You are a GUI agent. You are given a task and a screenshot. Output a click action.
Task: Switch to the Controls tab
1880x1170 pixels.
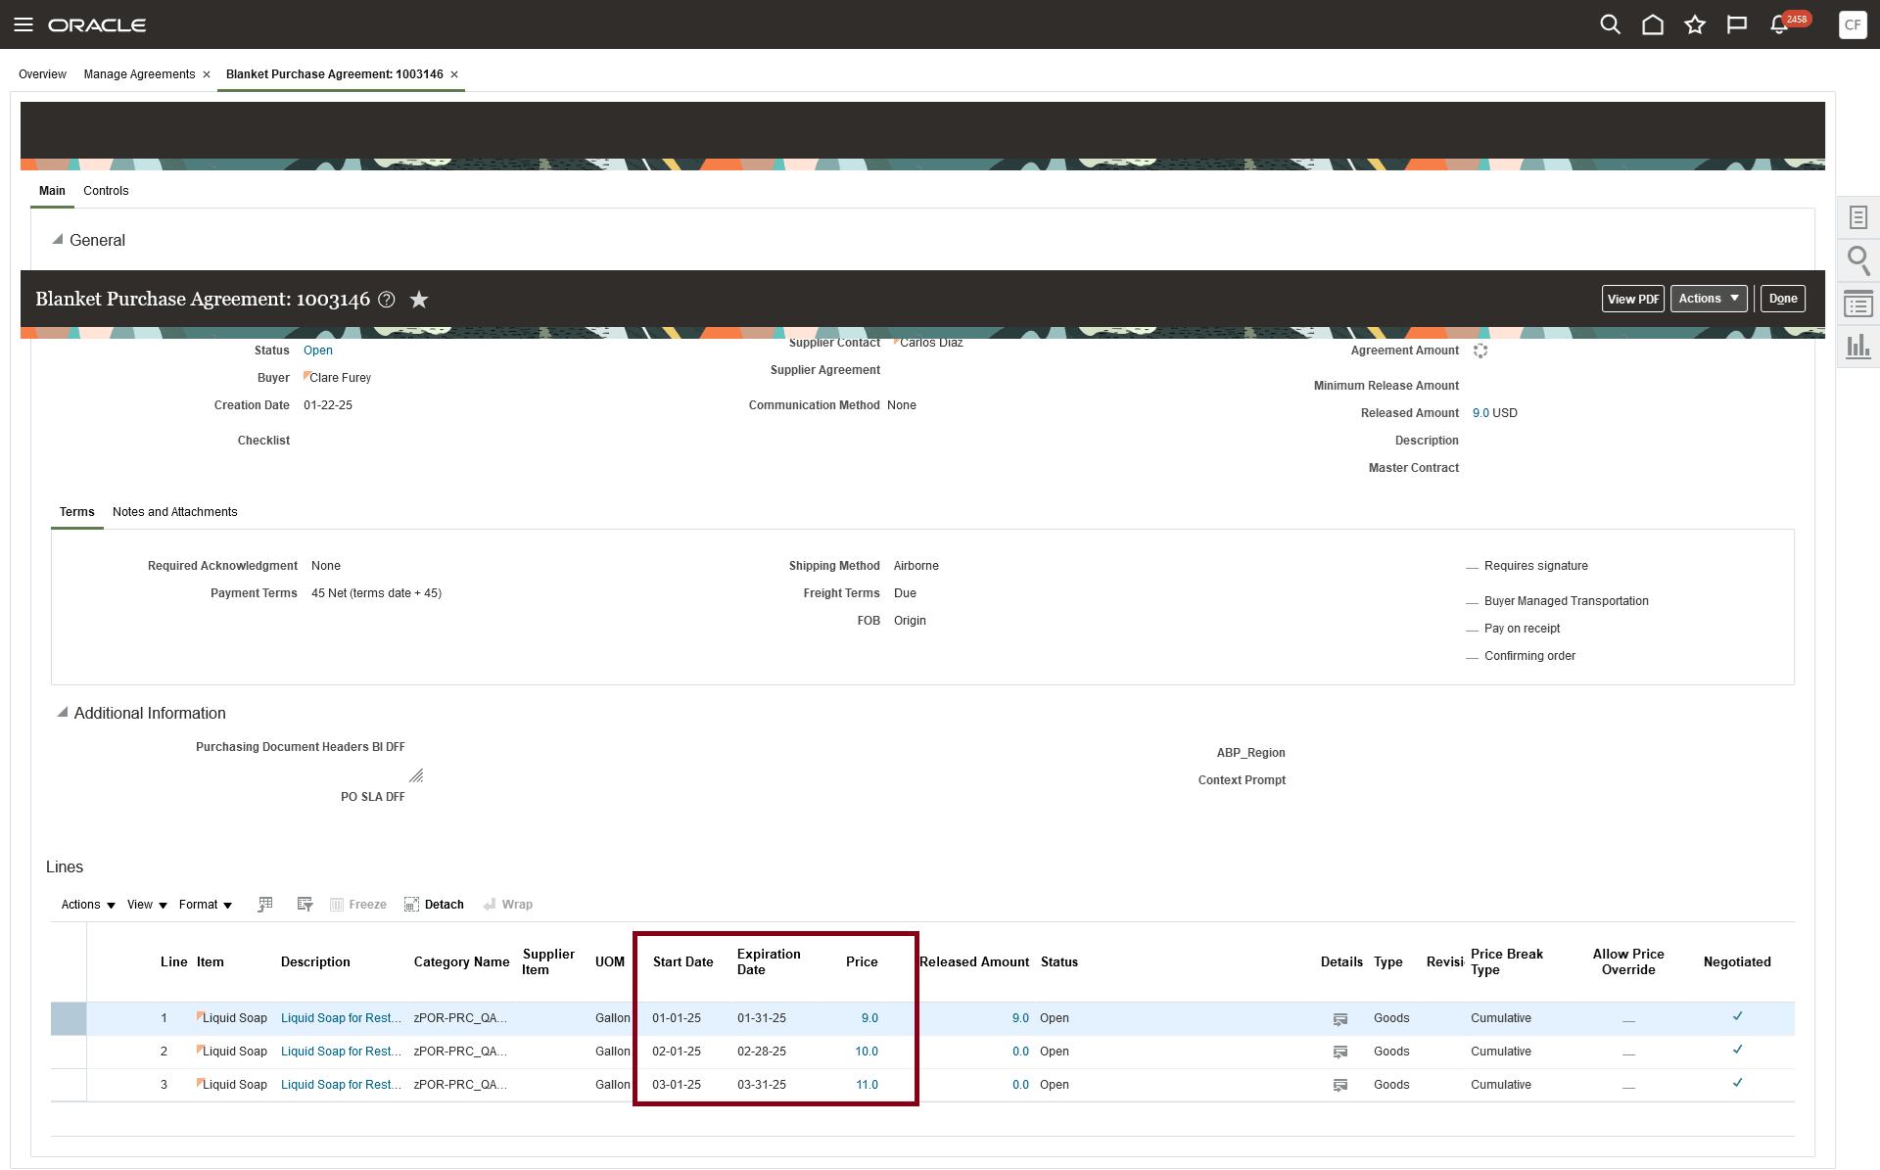coord(106,191)
